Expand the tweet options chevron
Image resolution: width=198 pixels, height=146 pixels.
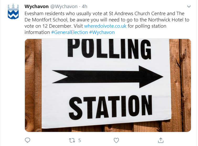(x=189, y=7)
